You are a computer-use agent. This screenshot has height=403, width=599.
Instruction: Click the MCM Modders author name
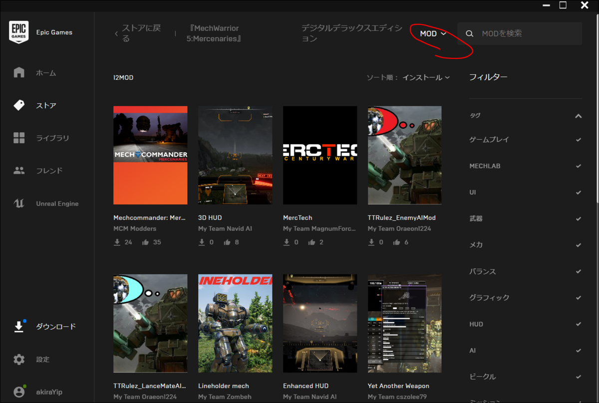click(x=135, y=228)
